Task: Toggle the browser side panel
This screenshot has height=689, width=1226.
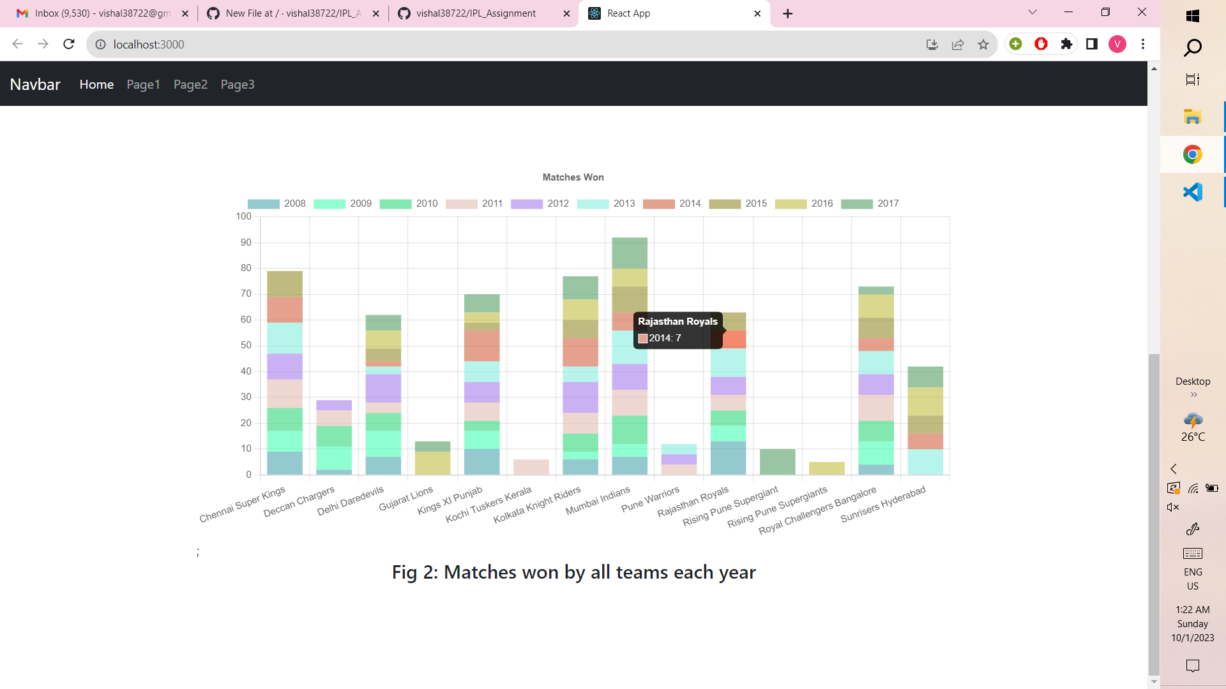Action: [x=1092, y=43]
